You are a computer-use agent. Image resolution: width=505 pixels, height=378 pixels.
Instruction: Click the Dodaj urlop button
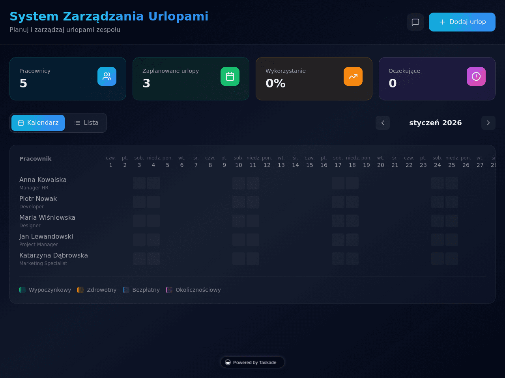coord(462,22)
